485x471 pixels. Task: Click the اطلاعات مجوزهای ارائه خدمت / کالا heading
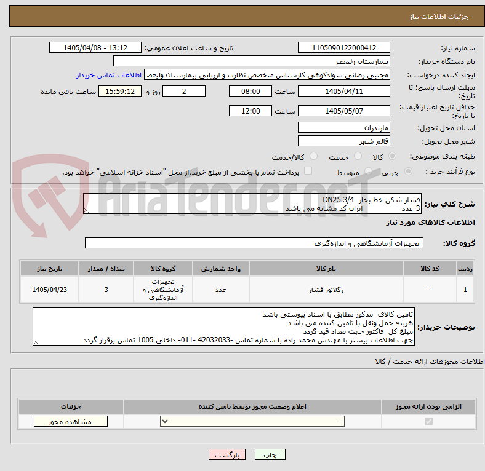430,362
